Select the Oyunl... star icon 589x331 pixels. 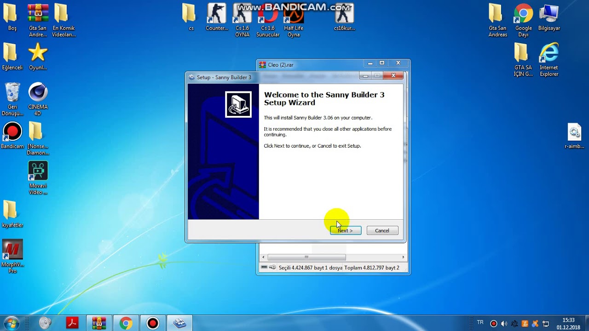[x=38, y=57]
